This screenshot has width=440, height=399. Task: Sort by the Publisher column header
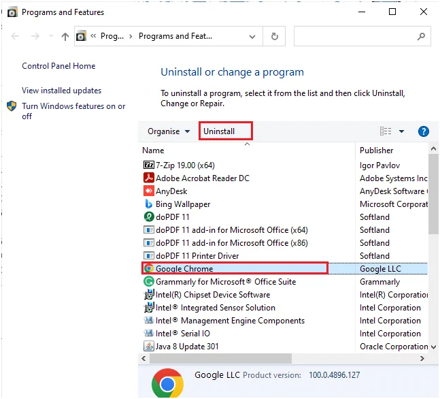[x=376, y=150]
